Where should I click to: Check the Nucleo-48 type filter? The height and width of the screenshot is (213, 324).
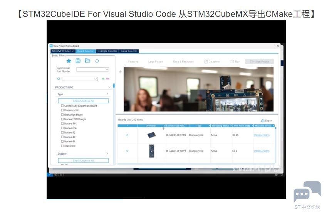[62, 137]
